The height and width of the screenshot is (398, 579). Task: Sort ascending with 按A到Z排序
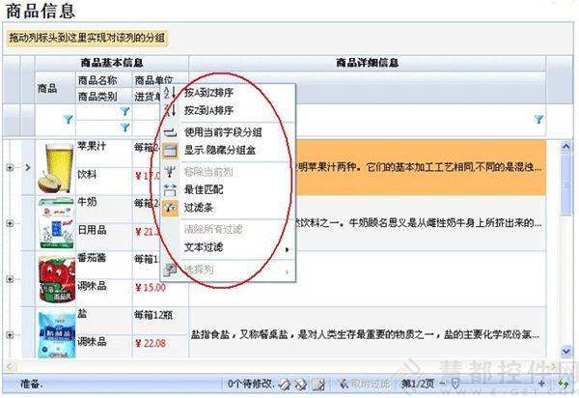(207, 94)
